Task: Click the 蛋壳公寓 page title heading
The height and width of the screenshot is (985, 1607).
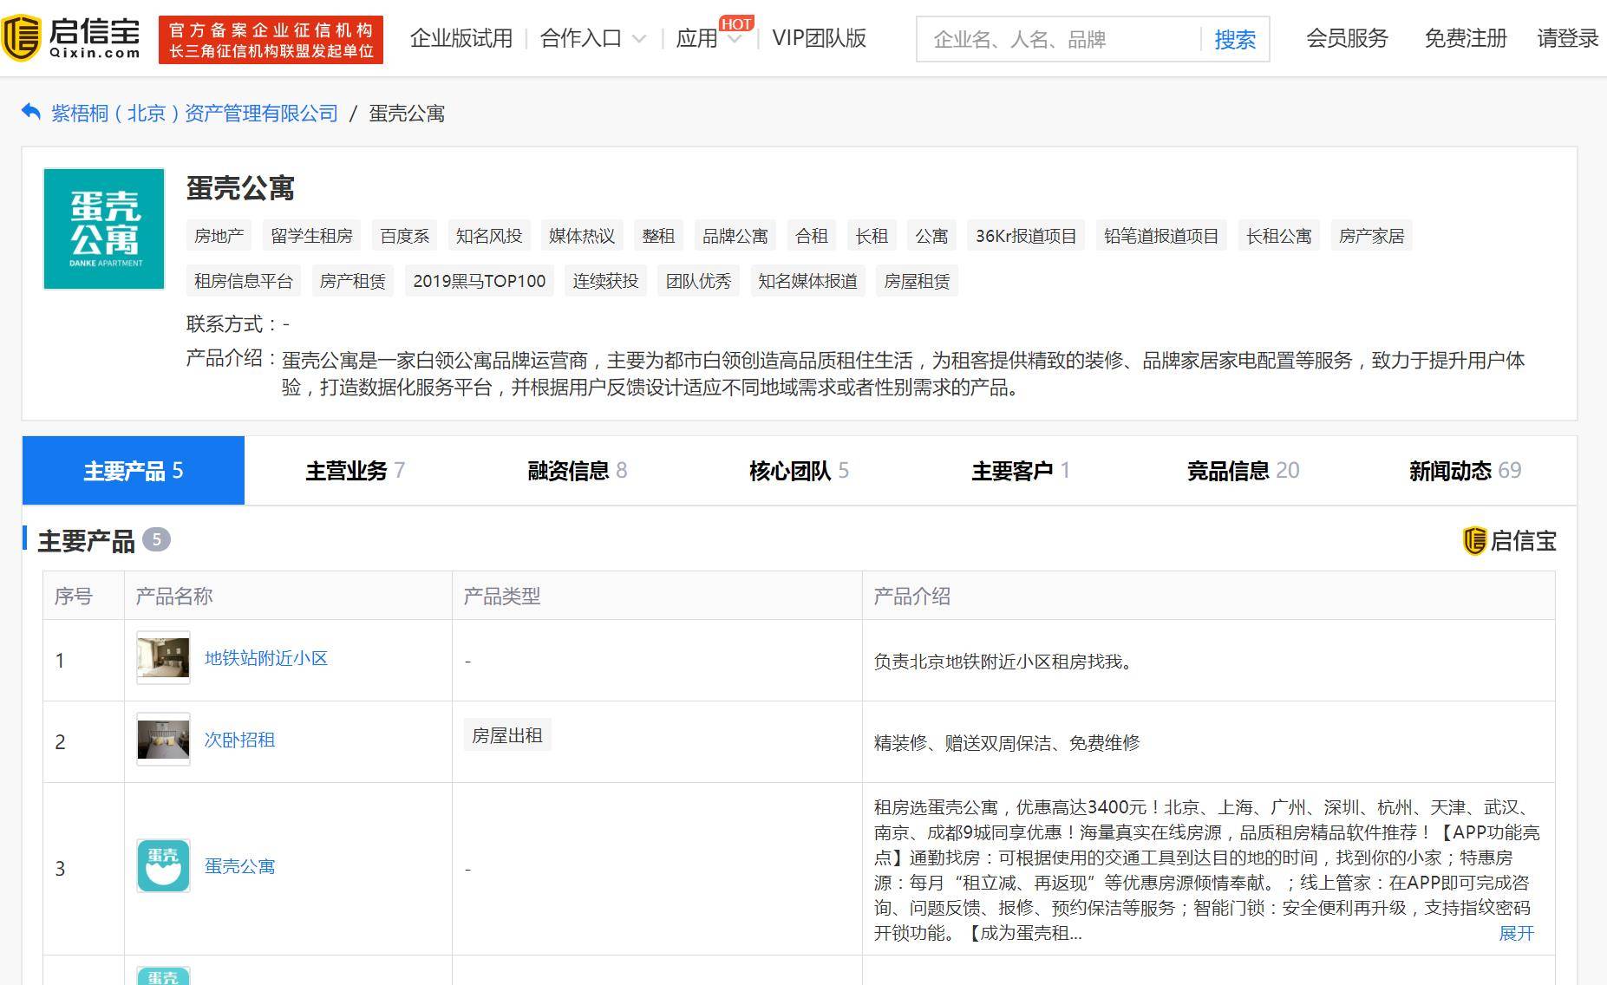Action: [241, 188]
